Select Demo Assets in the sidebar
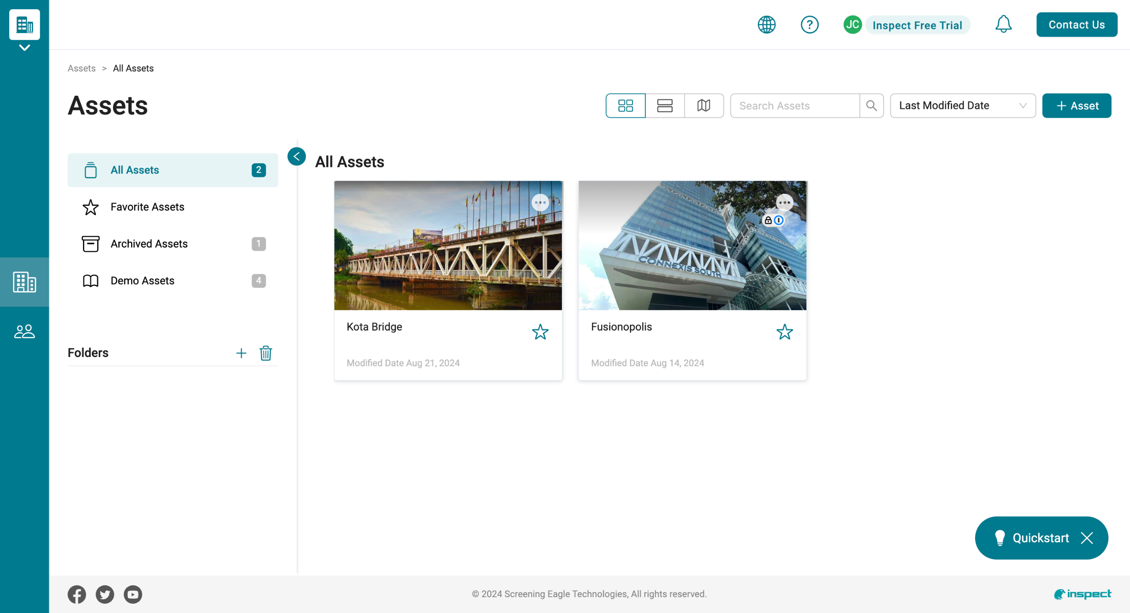The height and width of the screenshot is (613, 1130). [x=142, y=281]
